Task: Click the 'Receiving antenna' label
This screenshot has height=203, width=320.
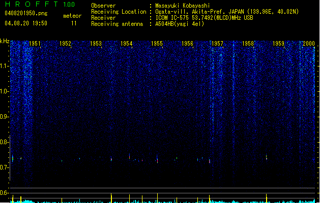Action: pyautogui.click(x=117, y=24)
